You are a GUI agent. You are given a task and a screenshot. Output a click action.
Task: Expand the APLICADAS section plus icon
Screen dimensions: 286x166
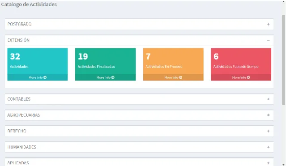tap(268, 163)
